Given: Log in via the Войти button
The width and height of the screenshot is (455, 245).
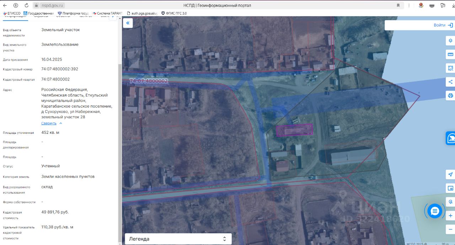Looking at the screenshot, I should [x=443, y=25].
